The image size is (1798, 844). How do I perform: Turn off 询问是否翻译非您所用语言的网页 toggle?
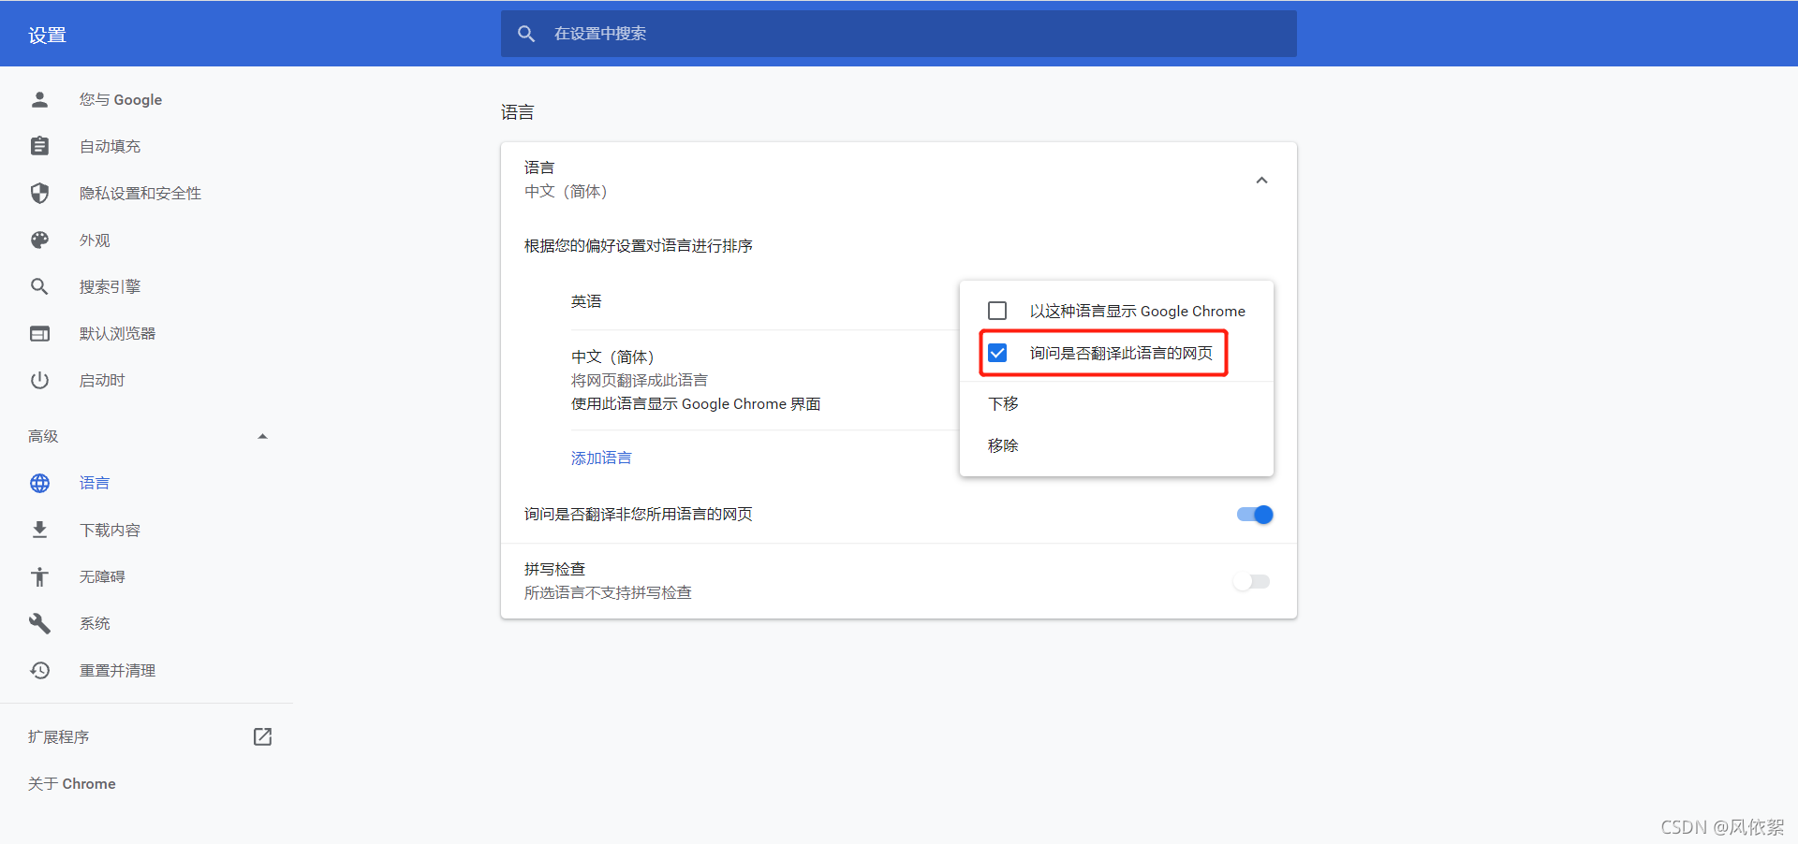point(1255,514)
